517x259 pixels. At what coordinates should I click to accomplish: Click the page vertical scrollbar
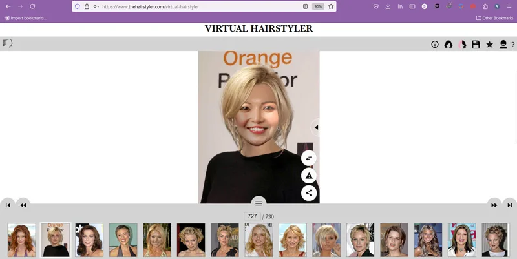(515, 107)
